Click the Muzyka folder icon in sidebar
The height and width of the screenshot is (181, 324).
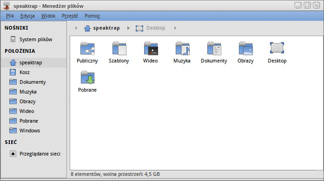point(13,92)
